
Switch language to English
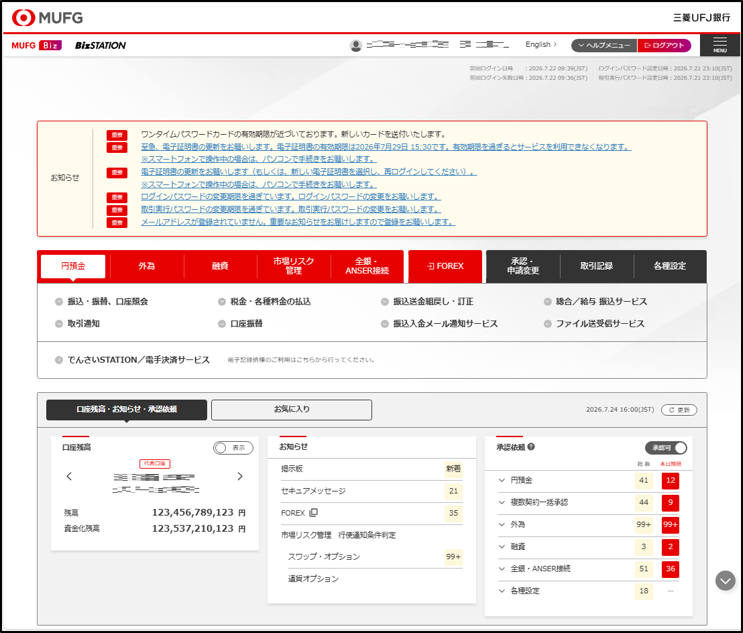[540, 44]
